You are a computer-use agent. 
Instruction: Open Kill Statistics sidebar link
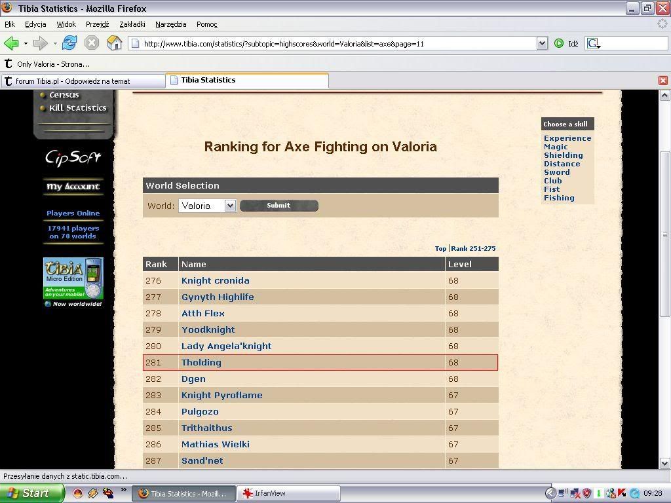77,108
